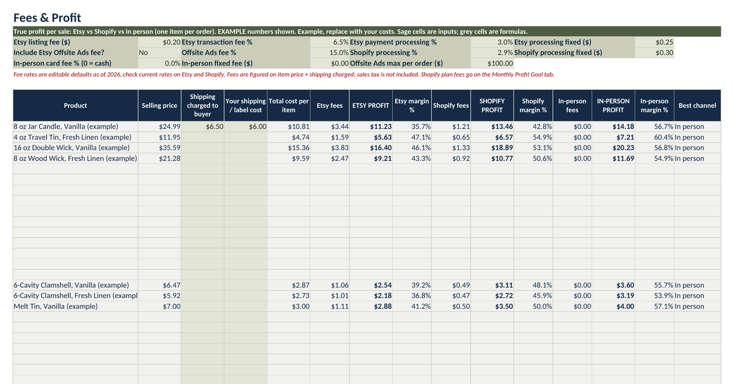Viewport: 734px width, 384px height.
Task: Select Etsy processing fixed $0.25 cell
Action: pyautogui.click(x=654, y=42)
